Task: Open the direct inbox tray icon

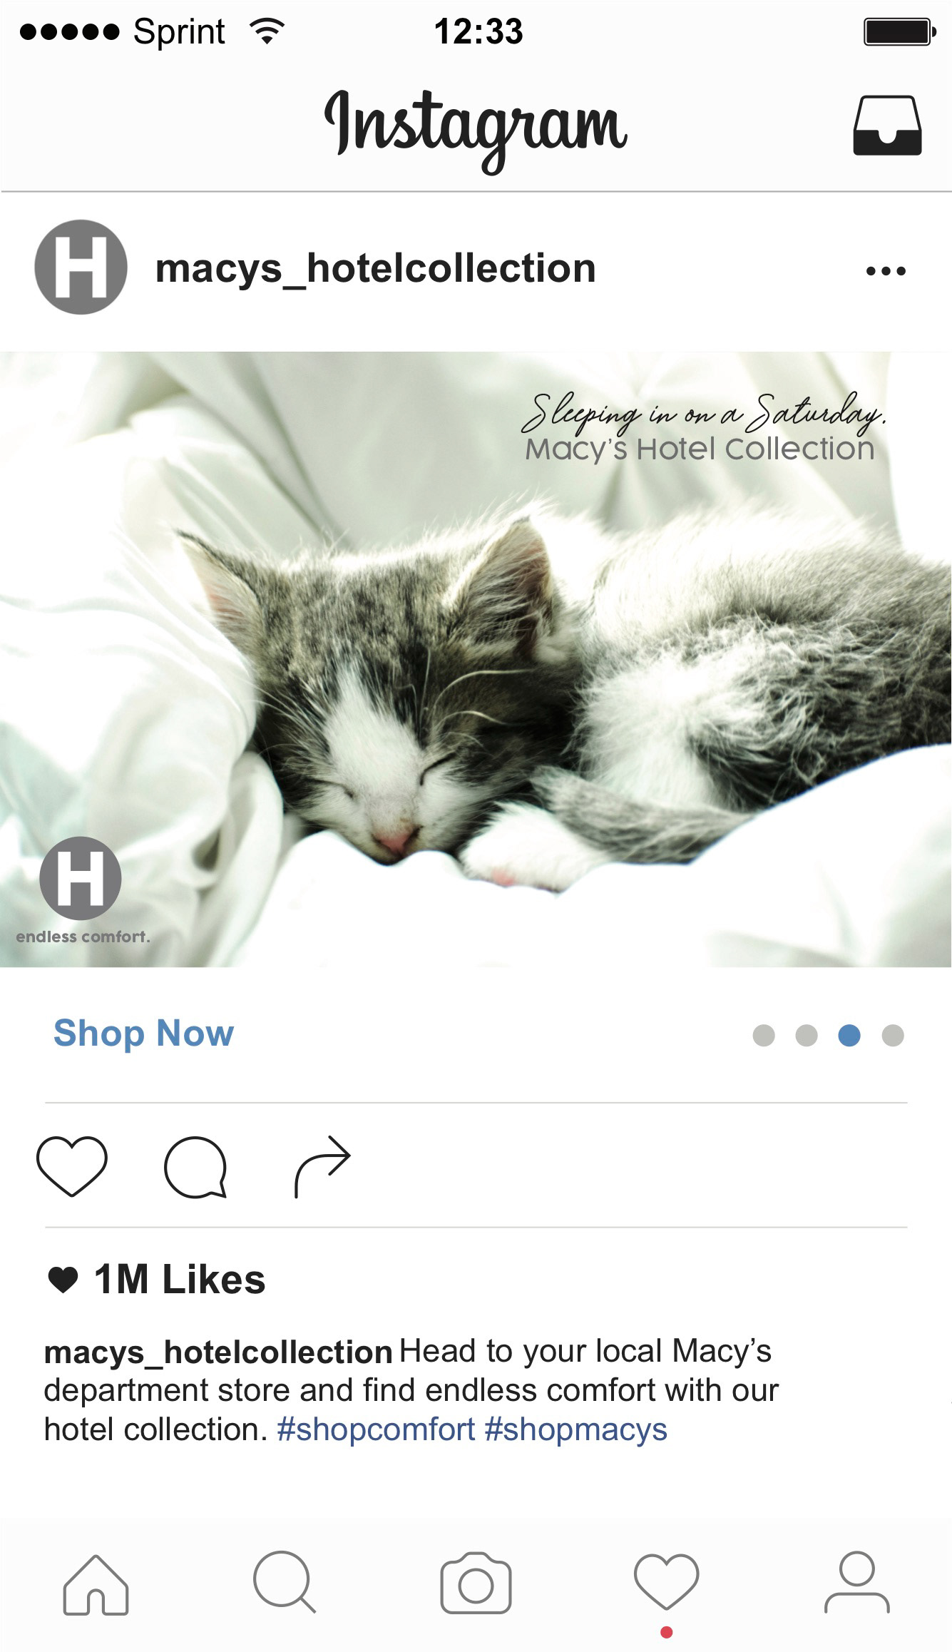Action: pos(887,125)
